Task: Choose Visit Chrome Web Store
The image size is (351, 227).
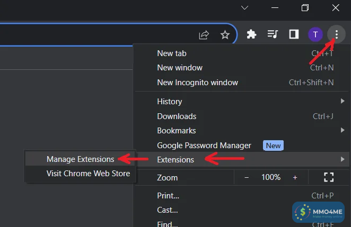Action: click(88, 174)
